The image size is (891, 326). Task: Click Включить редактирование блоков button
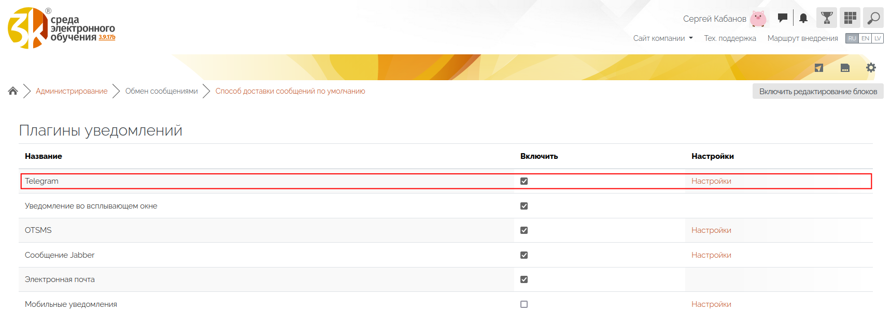coord(818,92)
